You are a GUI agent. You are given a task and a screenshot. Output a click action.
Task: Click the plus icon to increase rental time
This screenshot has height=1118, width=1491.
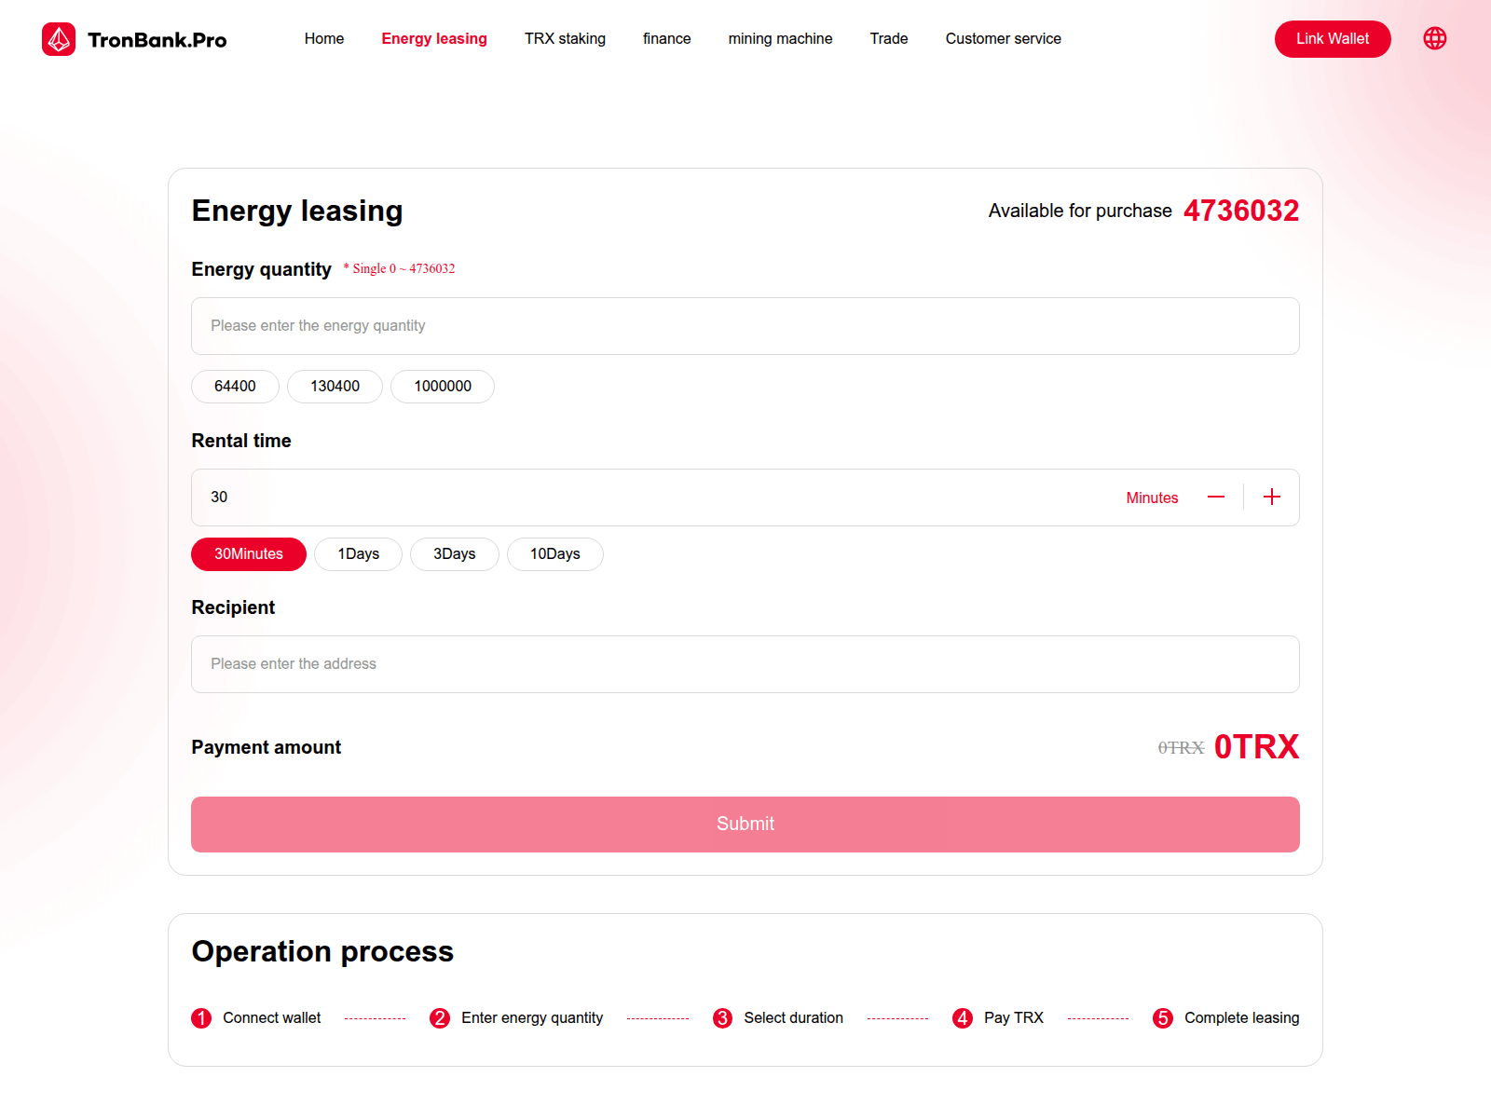click(1271, 497)
